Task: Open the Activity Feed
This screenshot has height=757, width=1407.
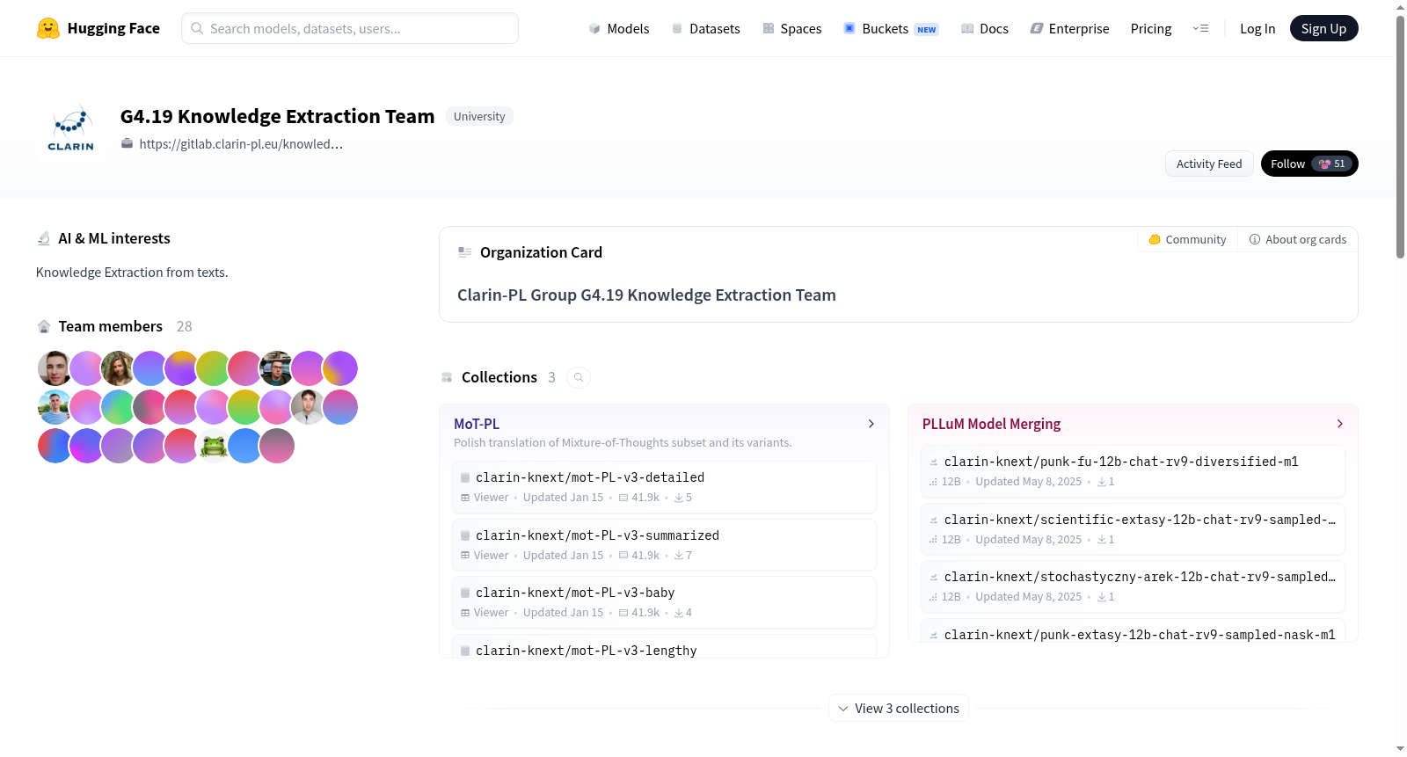Action: pyautogui.click(x=1209, y=164)
